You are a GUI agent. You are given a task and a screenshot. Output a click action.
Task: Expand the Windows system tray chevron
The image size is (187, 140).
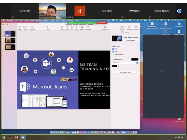pyautogui.click(x=176, y=137)
